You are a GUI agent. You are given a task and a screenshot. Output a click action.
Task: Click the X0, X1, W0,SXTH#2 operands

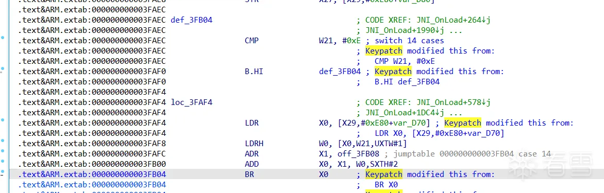point(358,164)
